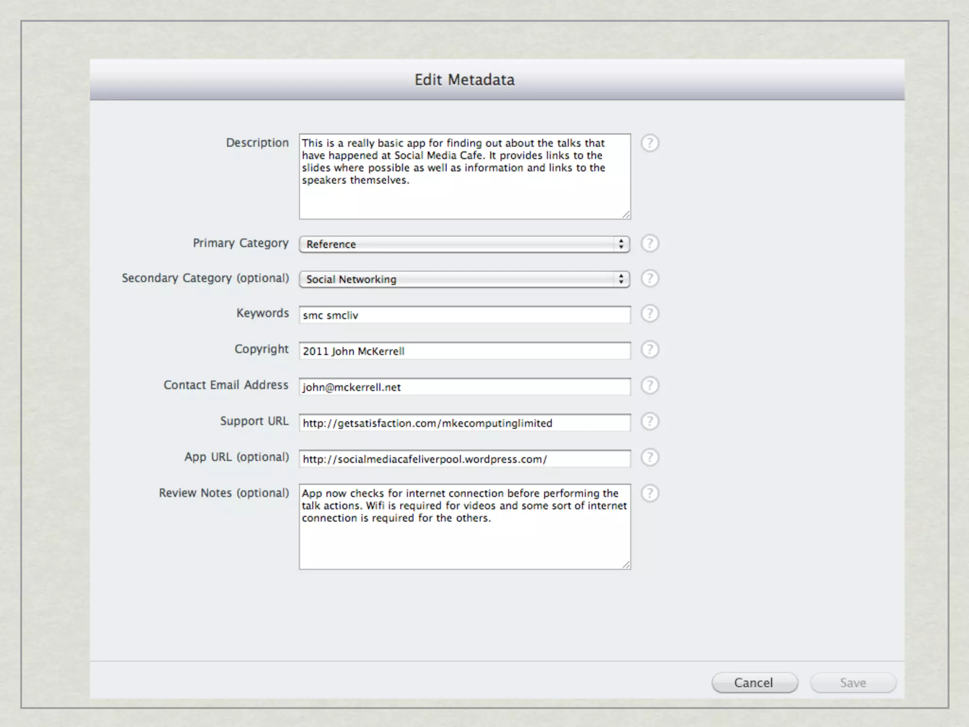Select the Contact Email Address field

click(x=465, y=387)
